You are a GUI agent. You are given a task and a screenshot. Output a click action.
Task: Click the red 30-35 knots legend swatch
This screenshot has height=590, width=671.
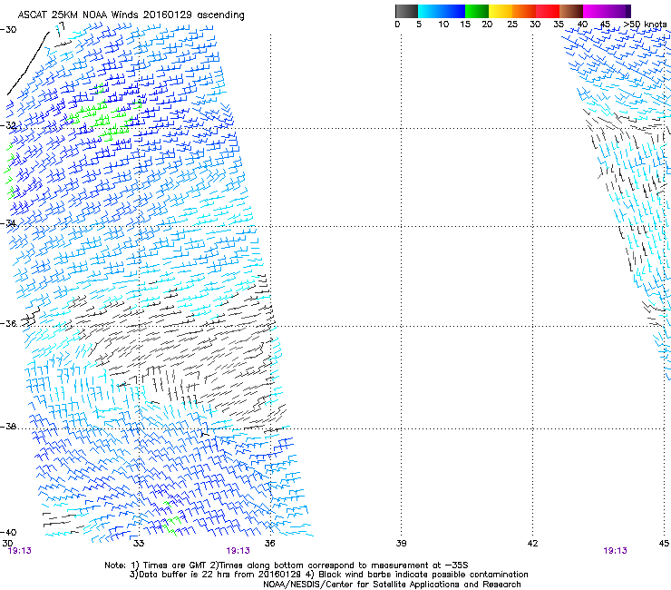coord(548,11)
